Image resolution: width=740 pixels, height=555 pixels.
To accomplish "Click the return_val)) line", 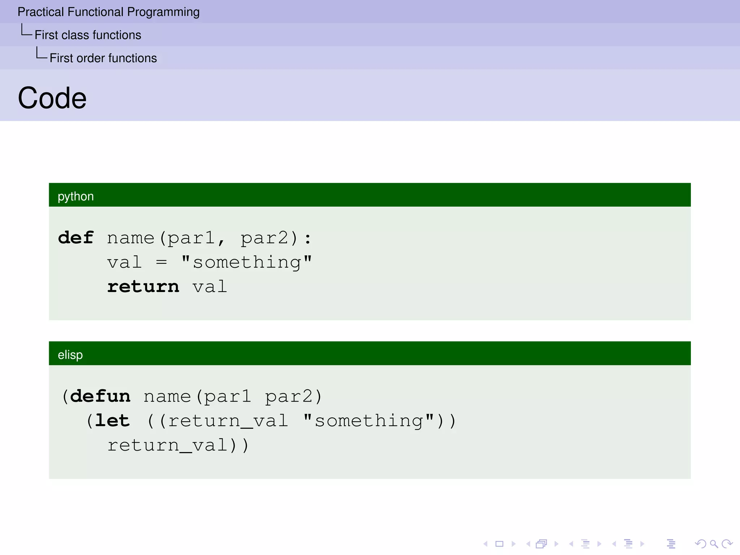I will point(178,446).
